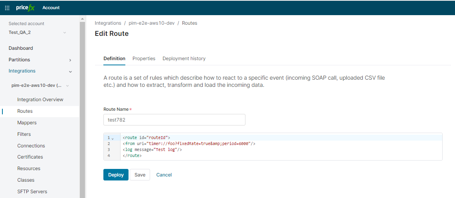455x198 pixels.
Task: Switch to the Properties tab
Action: pyautogui.click(x=144, y=59)
